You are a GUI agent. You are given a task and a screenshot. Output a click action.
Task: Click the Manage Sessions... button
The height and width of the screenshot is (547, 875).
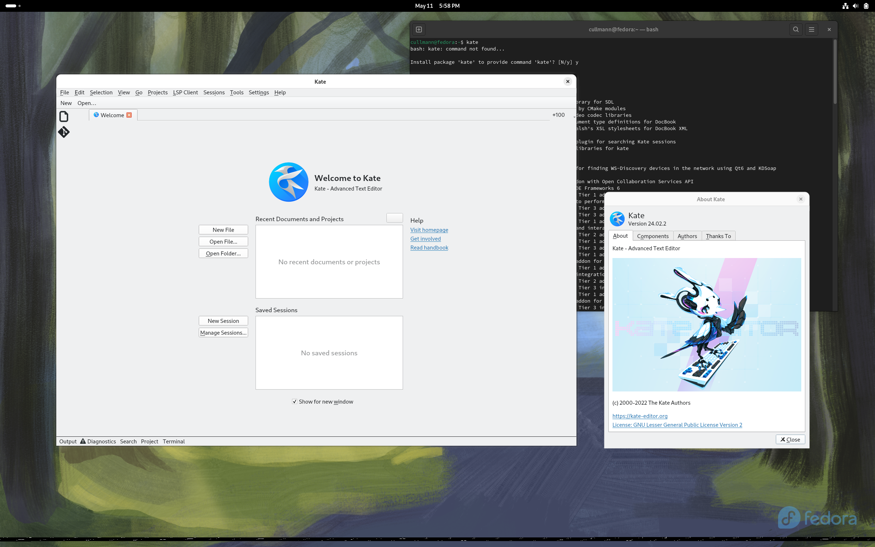pyautogui.click(x=223, y=332)
